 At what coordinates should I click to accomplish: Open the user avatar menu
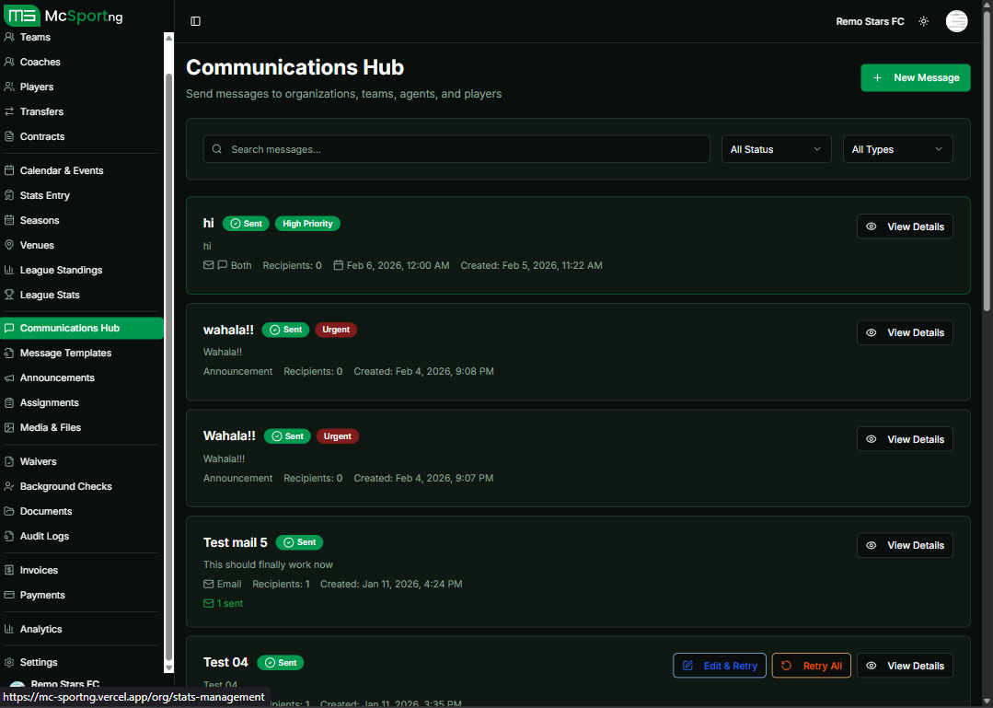[956, 20]
